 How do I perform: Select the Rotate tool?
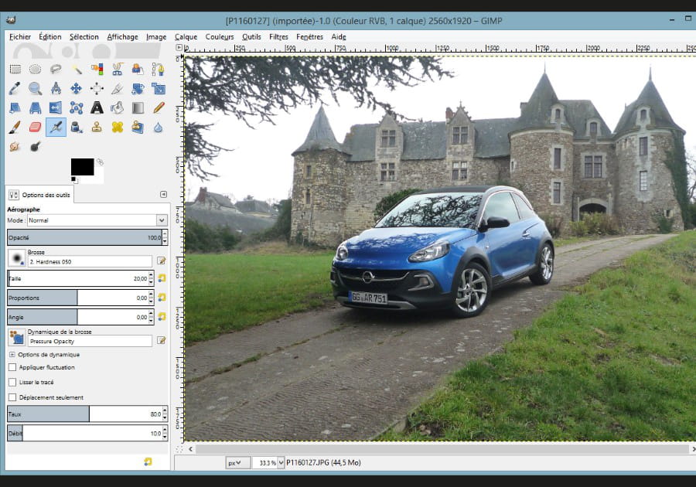point(138,88)
